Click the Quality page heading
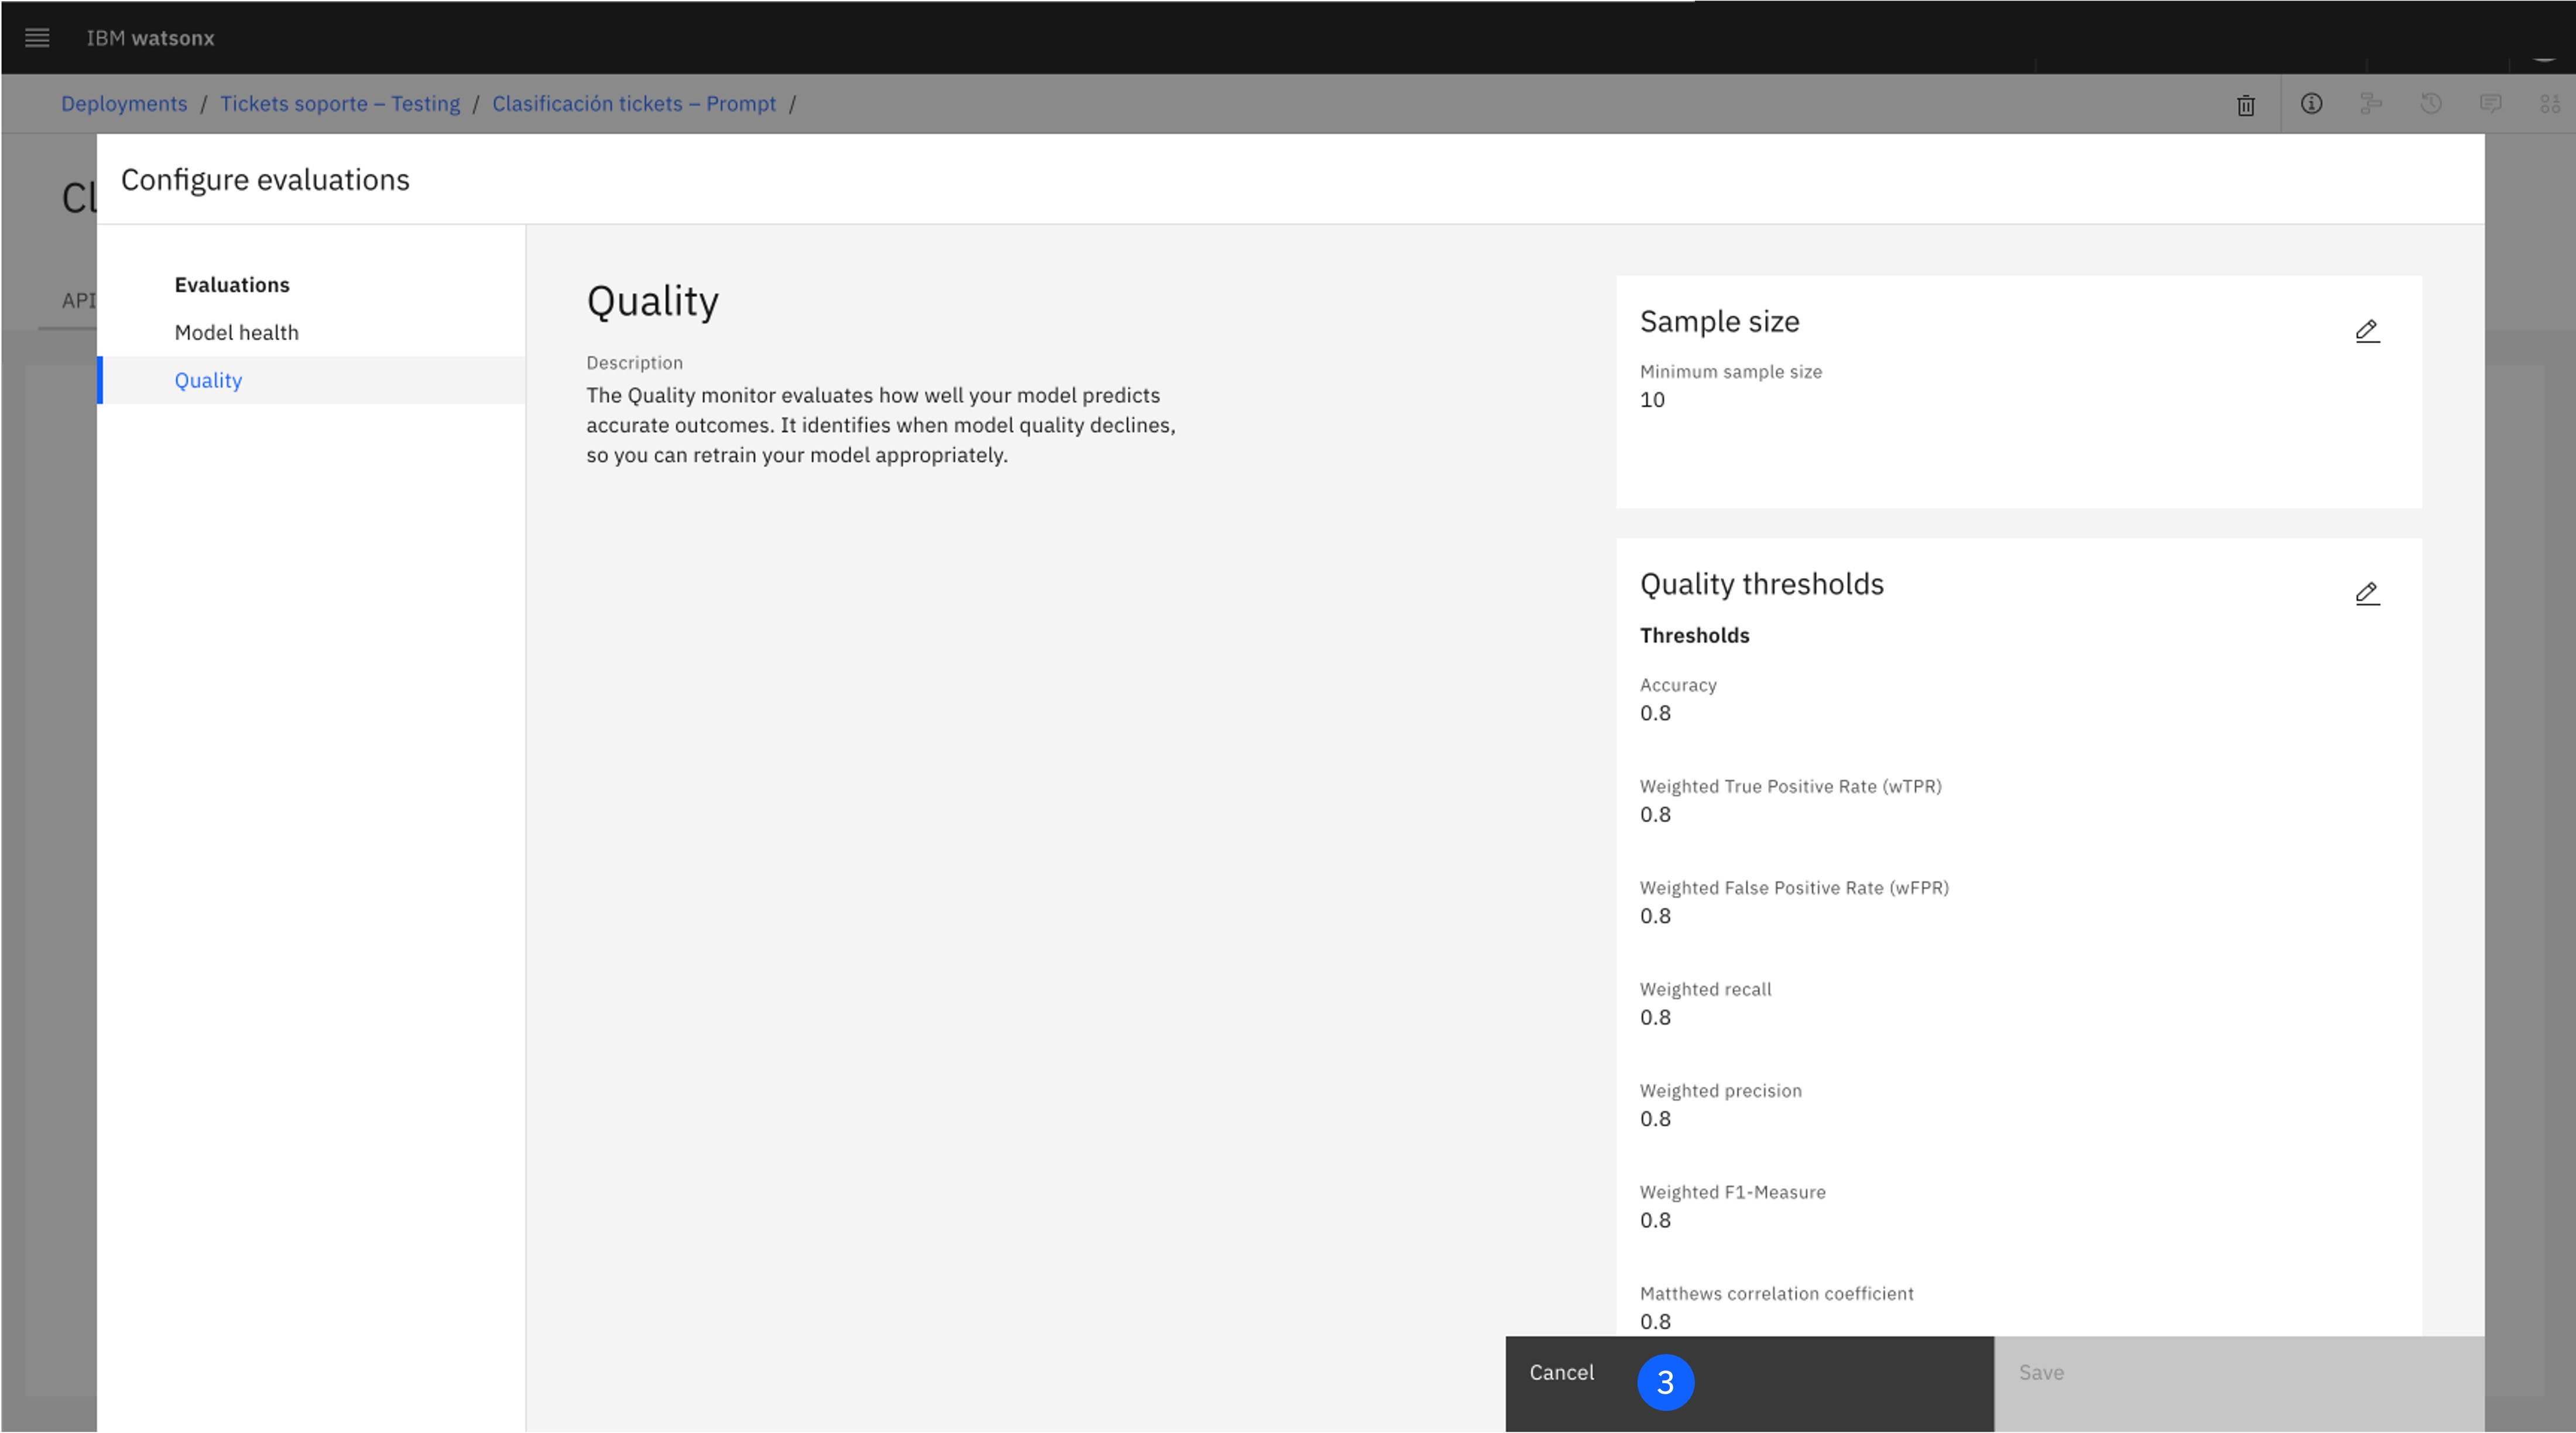 (653, 302)
